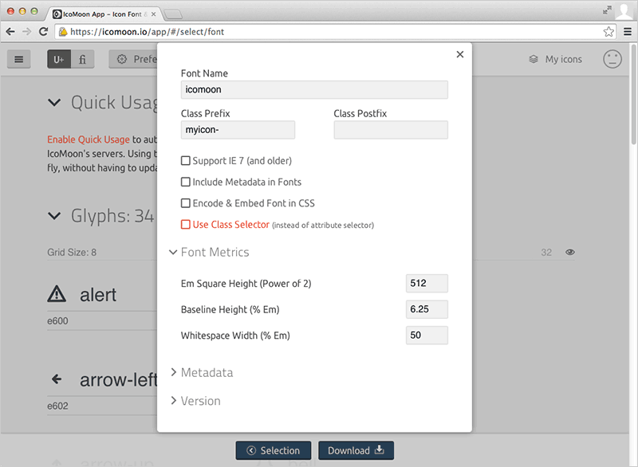Go back to Selection
Viewport: 638px width, 467px height.
point(274,450)
